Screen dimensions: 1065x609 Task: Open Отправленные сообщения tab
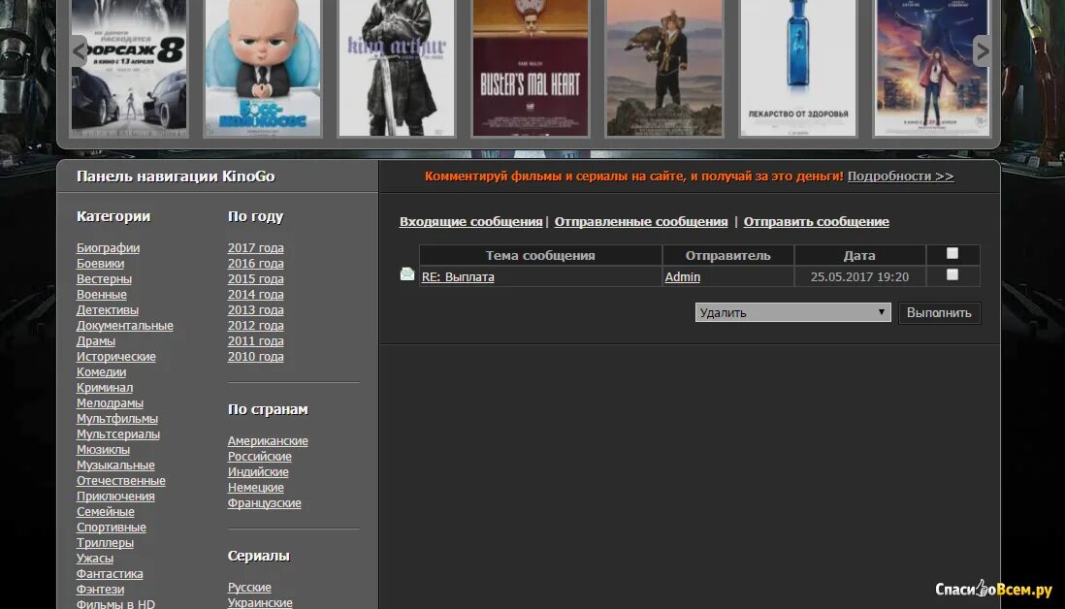(x=640, y=221)
